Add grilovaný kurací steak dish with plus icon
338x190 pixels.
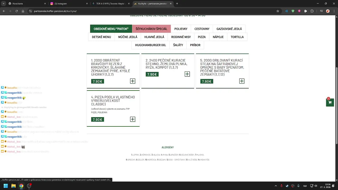pyautogui.click(x=242, y=81)
